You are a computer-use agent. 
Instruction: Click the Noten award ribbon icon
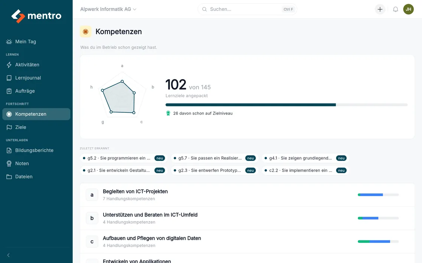click(9, 163)
